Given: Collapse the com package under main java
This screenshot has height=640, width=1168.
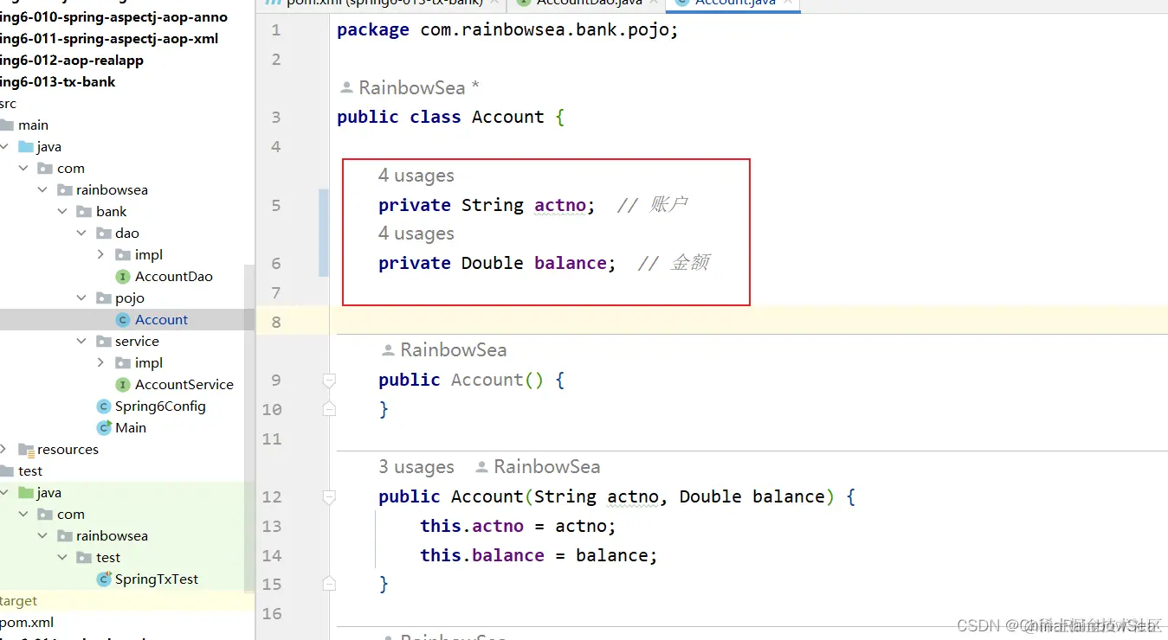Looking at the screenshot, I should pos(24,169).
